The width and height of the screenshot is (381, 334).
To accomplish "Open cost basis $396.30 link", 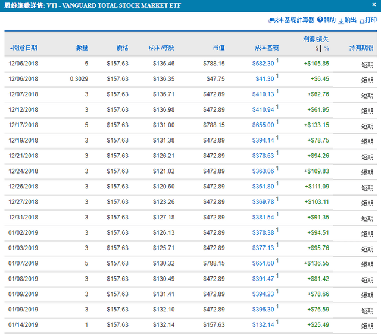I will coord(263,310).
